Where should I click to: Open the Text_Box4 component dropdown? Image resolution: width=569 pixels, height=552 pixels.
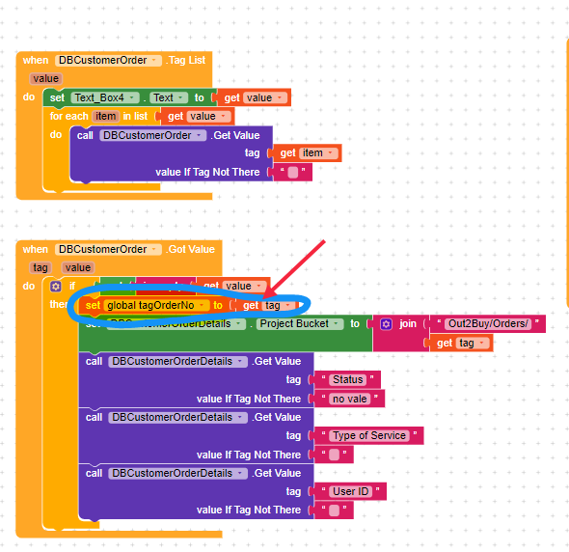(x=105, y=97)
